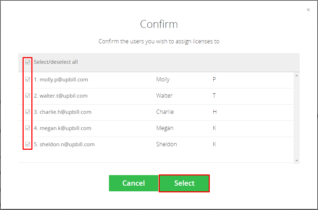The height and width of the screenshot is (210, 318).
Task: Click the sheldon.n@upbill.com email text
Action: (x=67, y=144)
